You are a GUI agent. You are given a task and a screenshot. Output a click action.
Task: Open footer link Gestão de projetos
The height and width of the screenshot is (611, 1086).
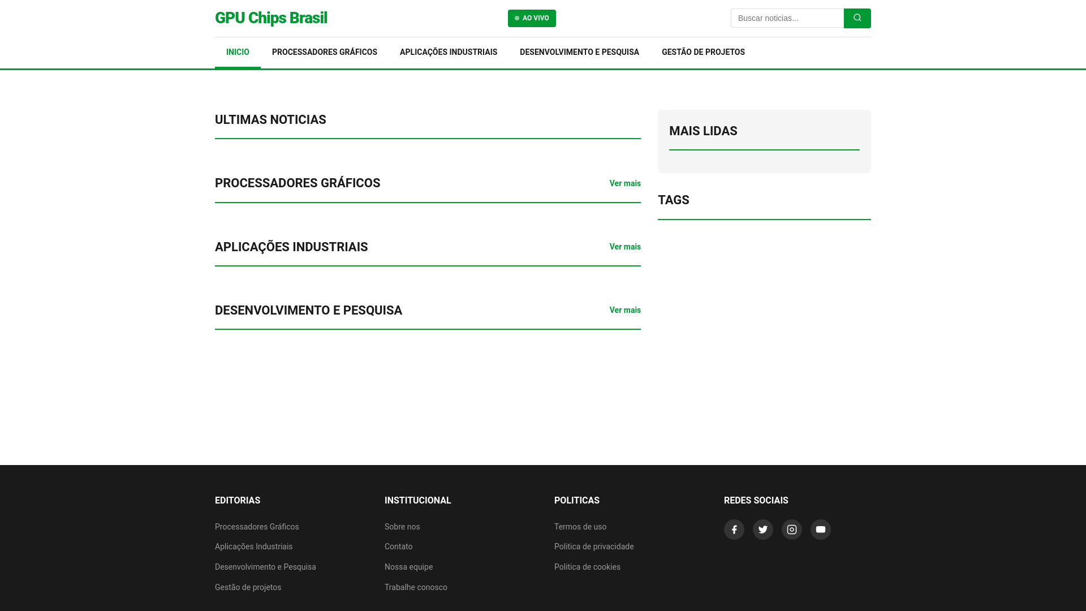(248, 587)
